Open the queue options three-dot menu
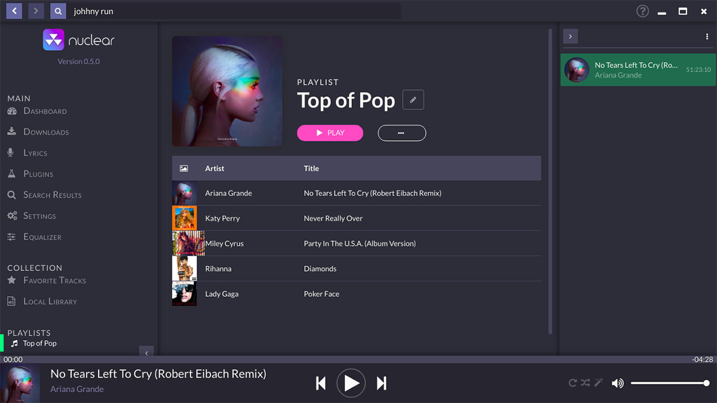Image resolution: width=717 pixels, height=403 pixels. [x=707, y=36]
